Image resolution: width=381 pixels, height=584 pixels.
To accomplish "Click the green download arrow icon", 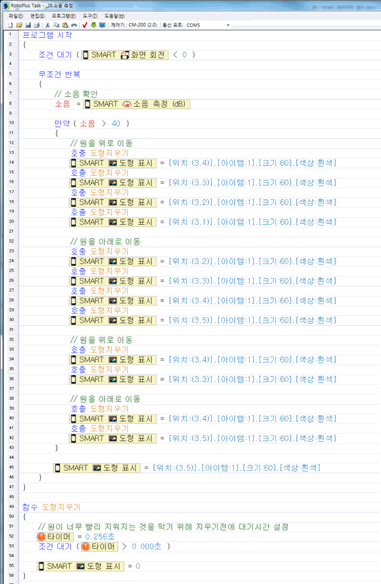I will (93, 25).
